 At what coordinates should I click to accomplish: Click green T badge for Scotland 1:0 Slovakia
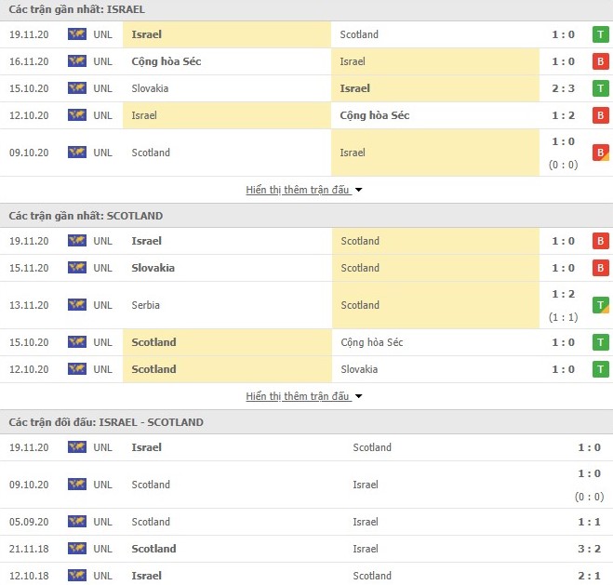pos(601,369)
